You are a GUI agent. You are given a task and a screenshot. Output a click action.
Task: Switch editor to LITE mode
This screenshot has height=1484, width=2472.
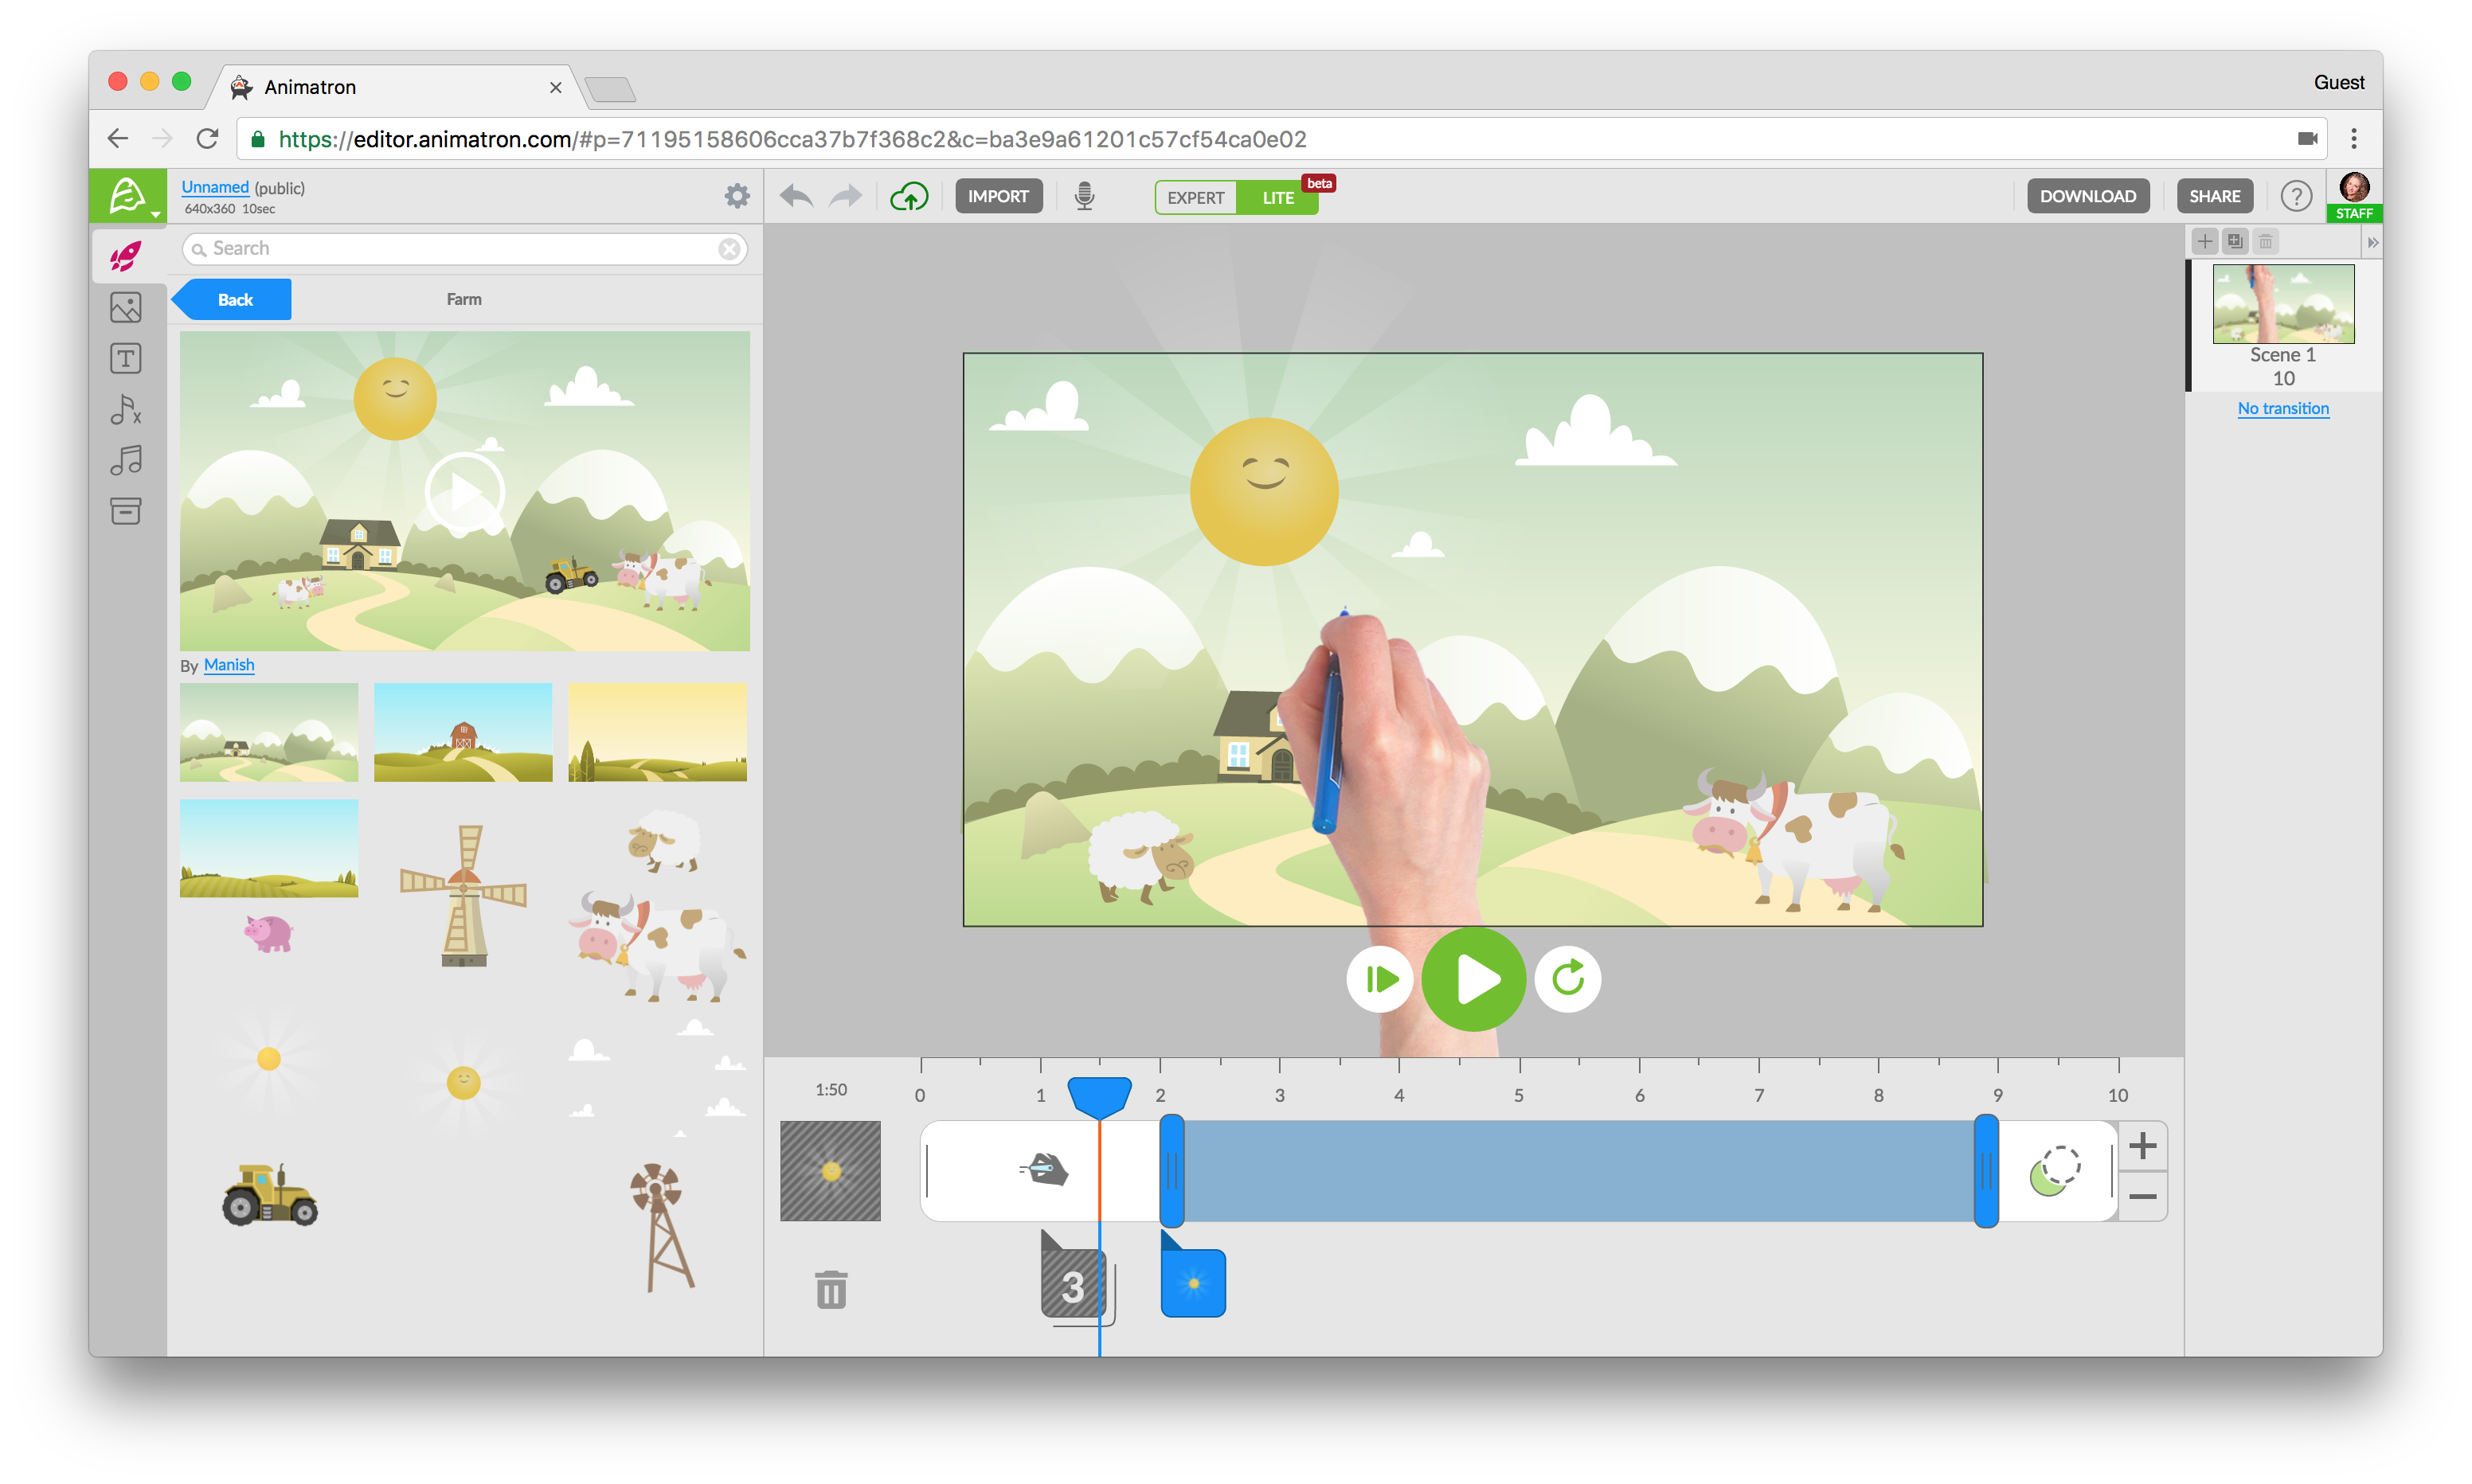pyautogui.click(x=1277, y=197)
